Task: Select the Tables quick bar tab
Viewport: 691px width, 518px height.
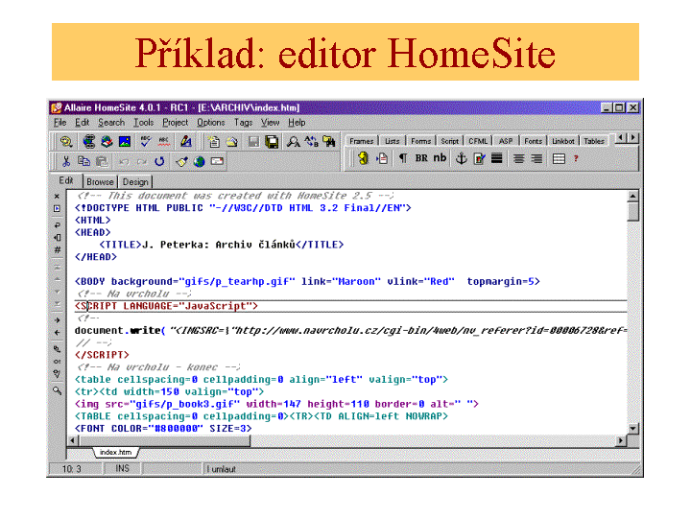Action: coord(594,141)
